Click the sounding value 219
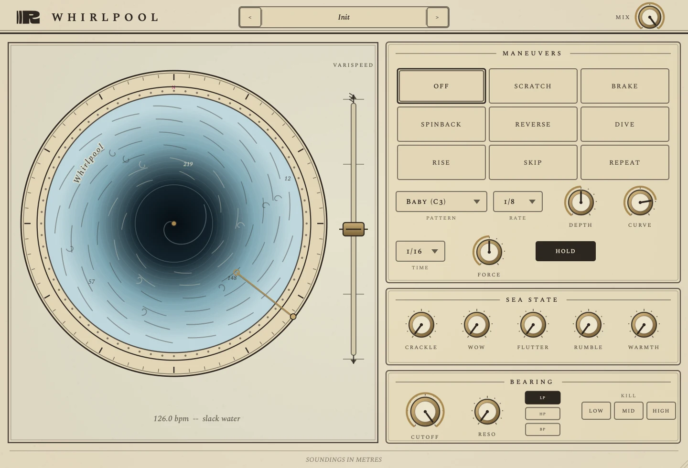This screenshot has width=688, height=468. coord(188,164)
